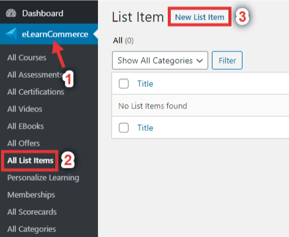Image resolution: width=289 pixels, height=237 pixels.
Task: Open the Show All Categories dropdown
Action: tap(160, 61)
